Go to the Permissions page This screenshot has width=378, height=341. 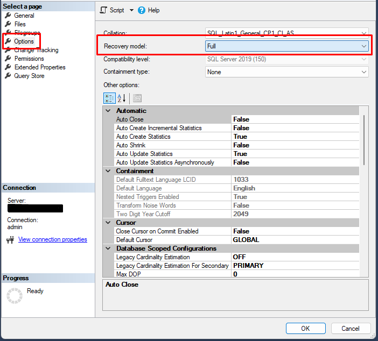[29, 59]
